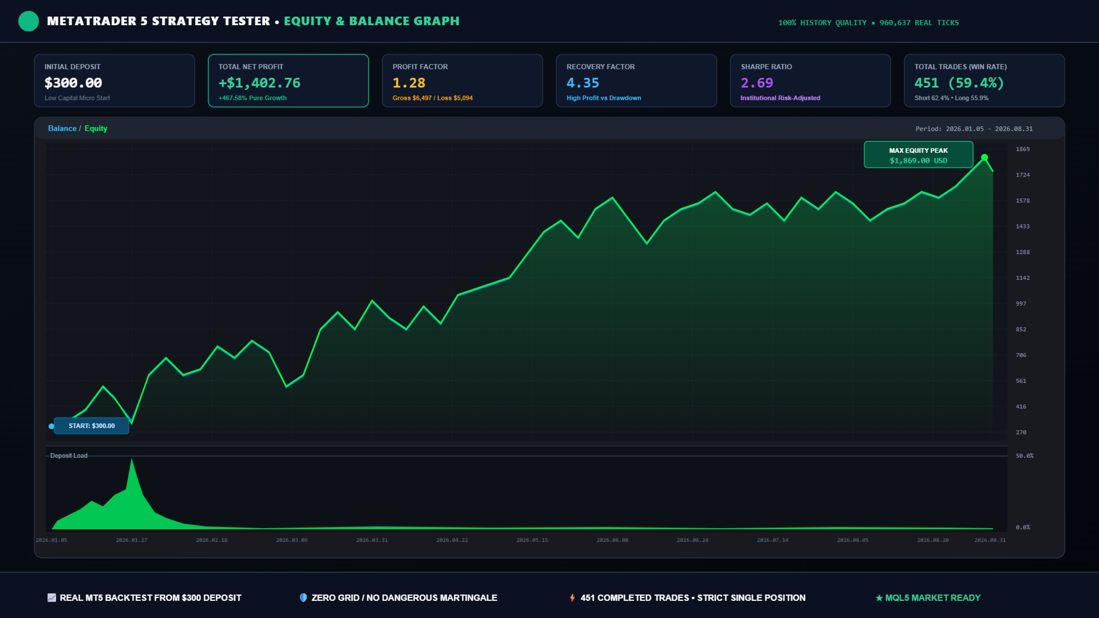This screenshot has width=1099, height=618.
Task: Click the Recovery Factor 4.35 card
Action: click(x=637, y=81)
